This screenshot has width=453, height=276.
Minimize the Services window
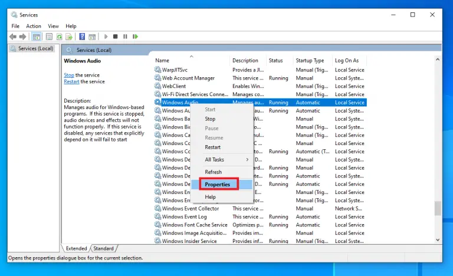tap(393, 15)
